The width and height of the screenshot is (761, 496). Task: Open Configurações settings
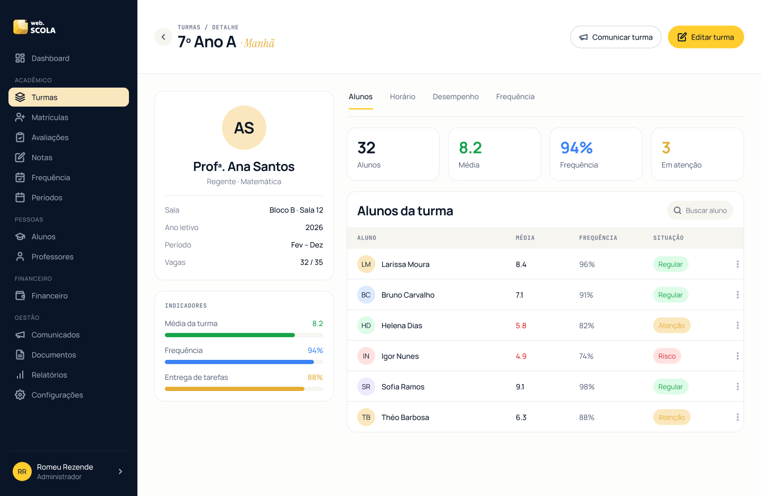tap(69, 395)
